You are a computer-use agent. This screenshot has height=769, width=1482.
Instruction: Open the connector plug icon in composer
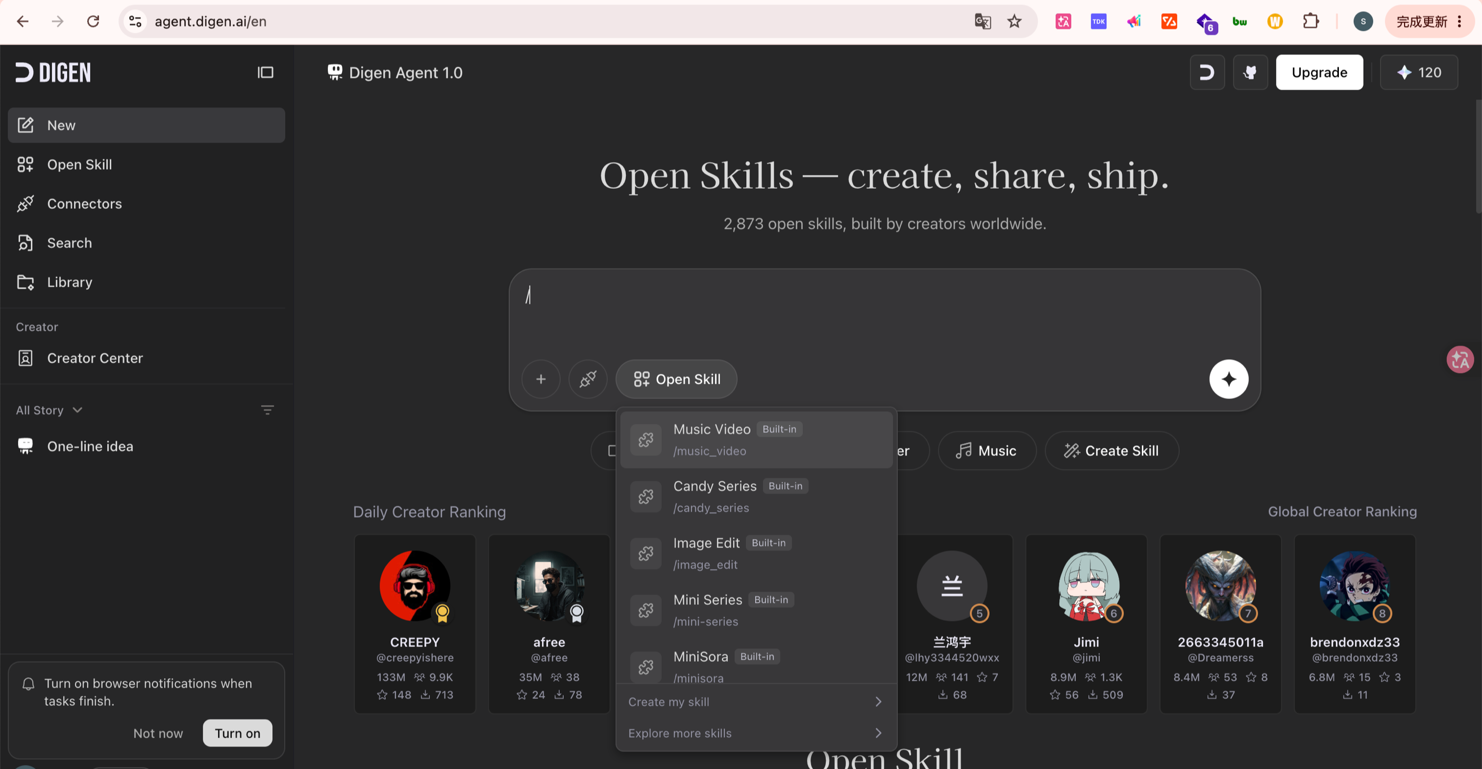click(x=587, y=379)
